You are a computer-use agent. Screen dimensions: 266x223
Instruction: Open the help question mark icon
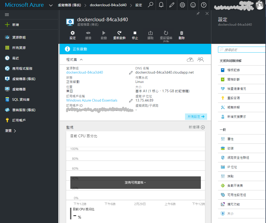click(204, 5)
